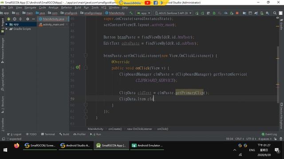Image resolution: width=284 pixels, height=159 pixels.
Task: Click the ENG input language indicator
Action: point(252,150)
